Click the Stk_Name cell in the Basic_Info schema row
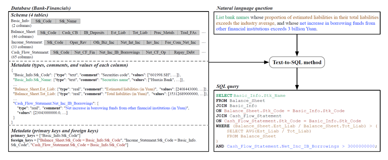The image size is (388, 160). [x=68, y=21]
